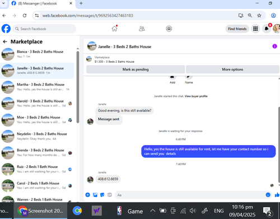Bookmark this page with the star icon
The height and width of the screenshot is (219, 280).
[259, 16]
